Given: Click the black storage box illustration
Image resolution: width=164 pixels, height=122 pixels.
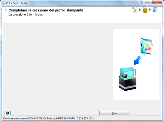Looking at the screenshot, I should pos(128,79).
